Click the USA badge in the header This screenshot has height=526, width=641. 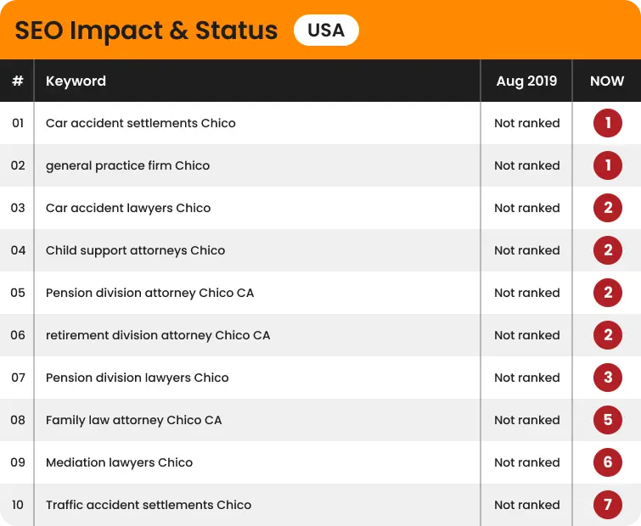pos(326,31)
